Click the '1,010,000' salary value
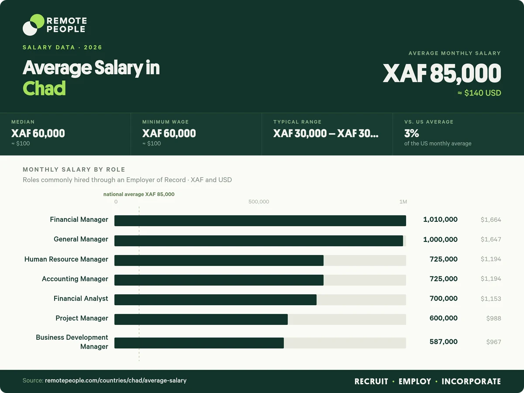 [x=440, y=220]
